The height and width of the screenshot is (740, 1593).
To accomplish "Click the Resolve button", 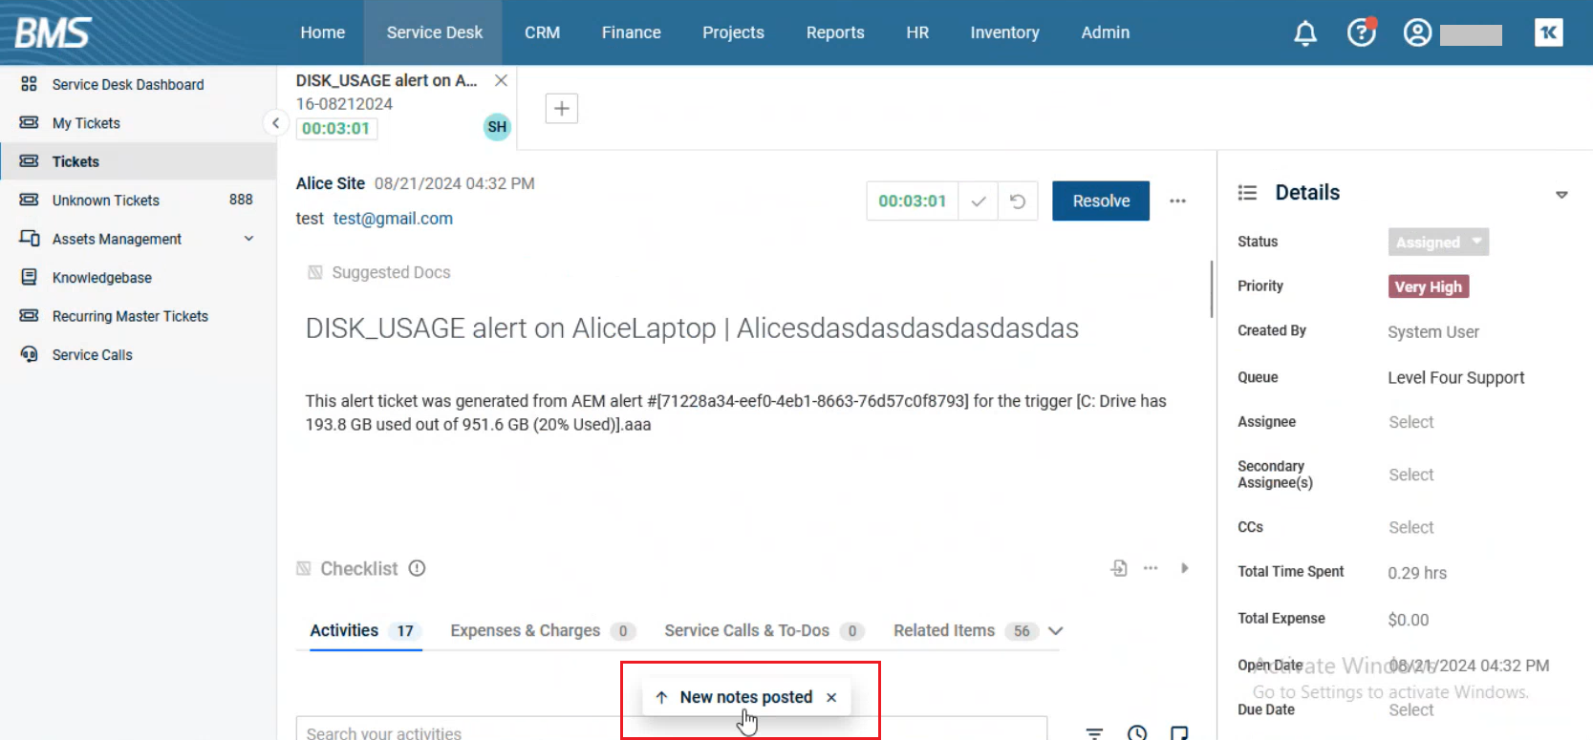I will [1100, 201].
